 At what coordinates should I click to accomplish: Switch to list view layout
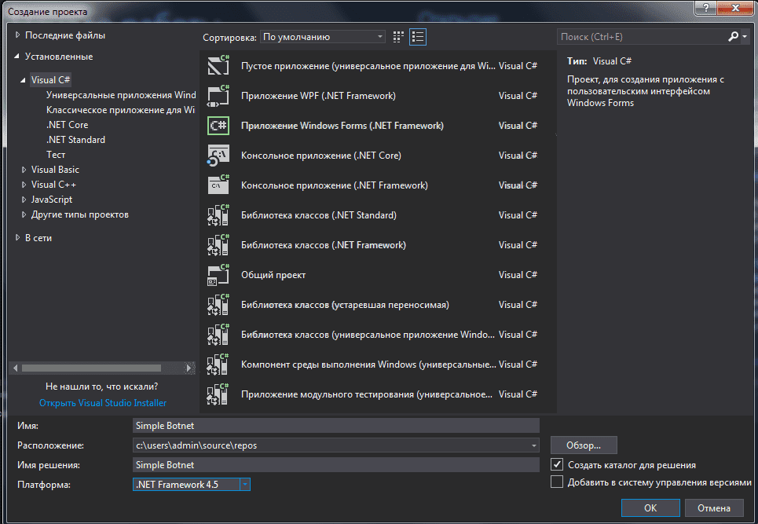417,37
